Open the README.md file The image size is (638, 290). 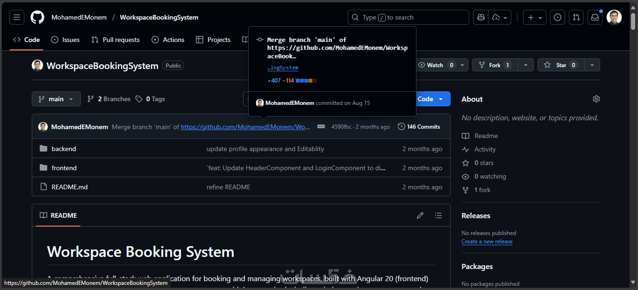point(70,187)
